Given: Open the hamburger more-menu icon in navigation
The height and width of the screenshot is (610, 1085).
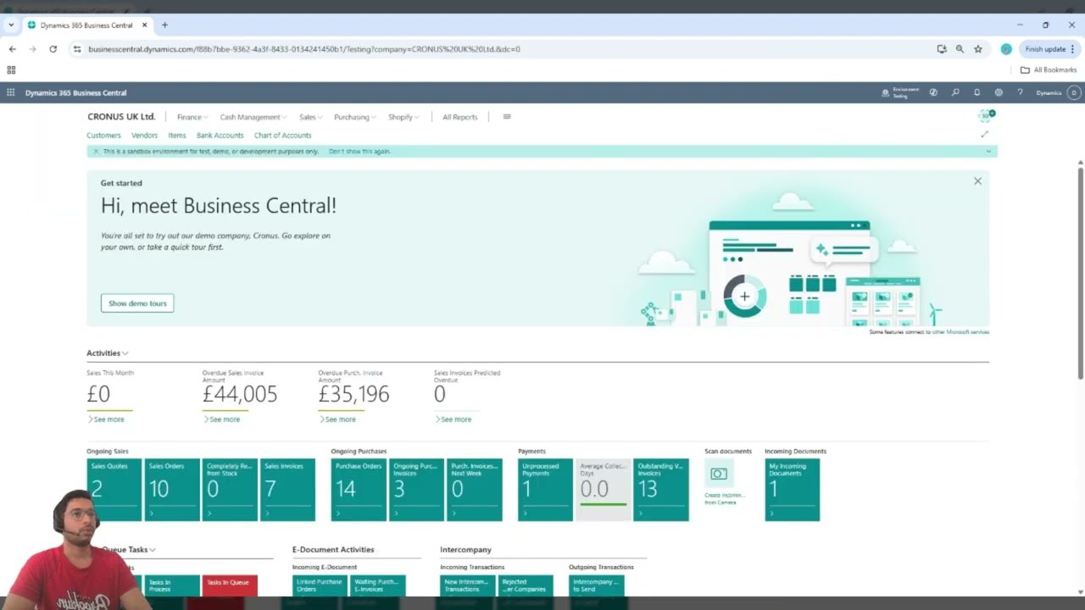Looking at the screenshot, I should (507, 117).
